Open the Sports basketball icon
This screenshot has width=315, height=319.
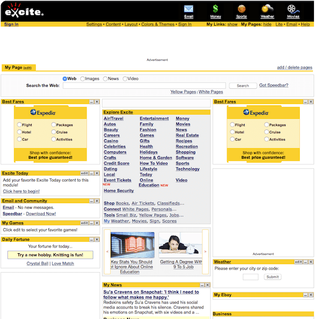[x=241, y=9]
